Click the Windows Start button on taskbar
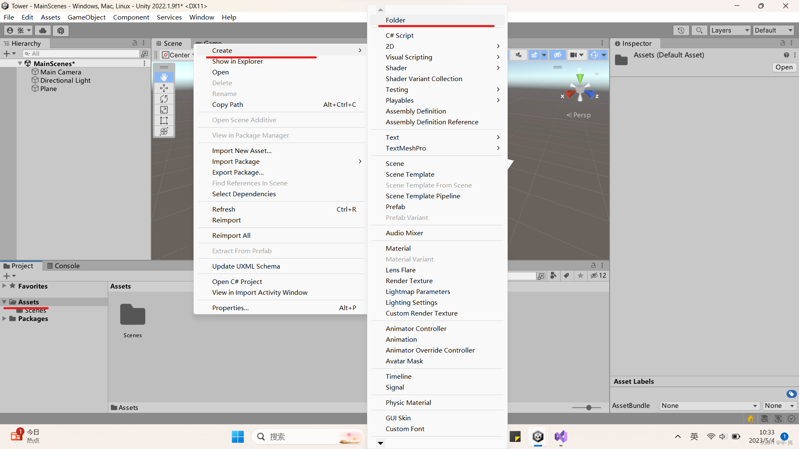 tap(238, 437)
